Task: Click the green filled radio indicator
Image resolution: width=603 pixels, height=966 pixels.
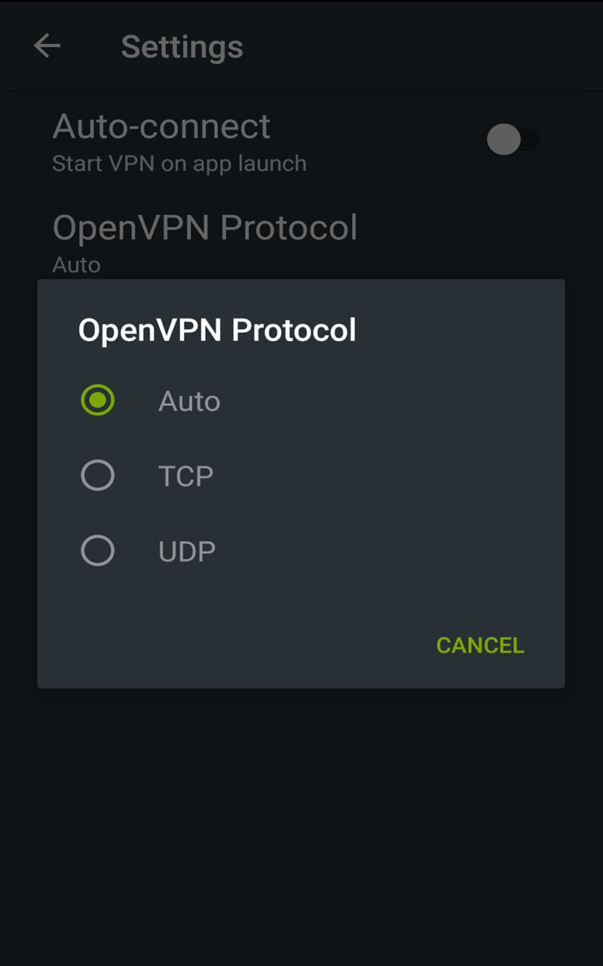Action: coord(98,400)
